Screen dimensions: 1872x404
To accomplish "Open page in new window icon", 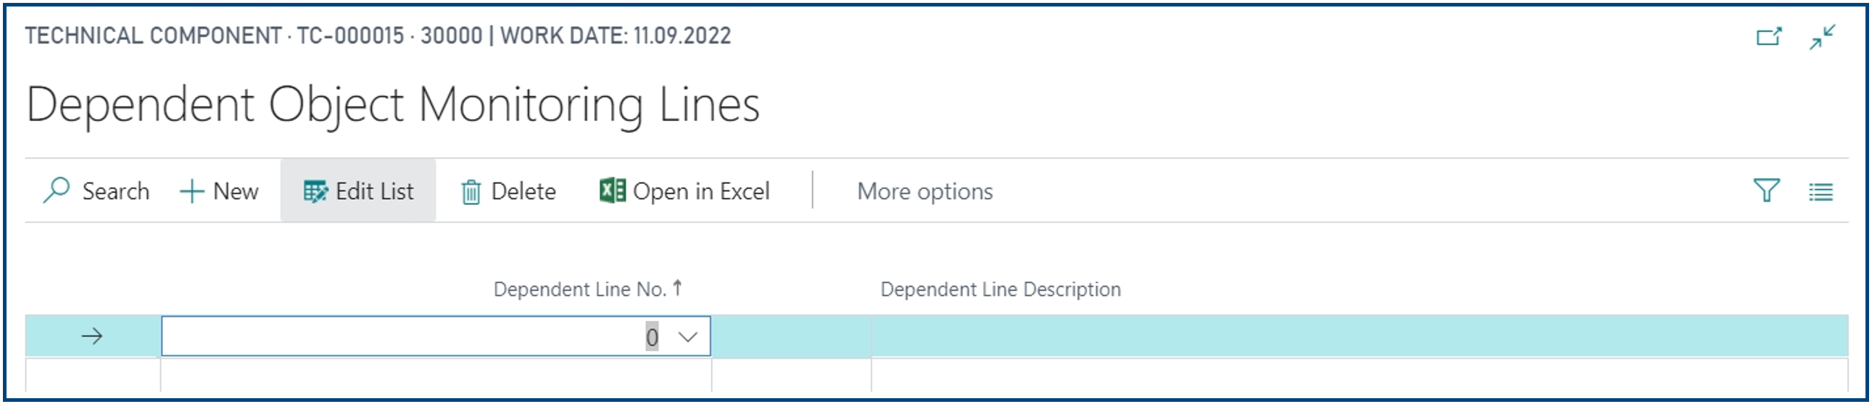I will (1769, 36).
